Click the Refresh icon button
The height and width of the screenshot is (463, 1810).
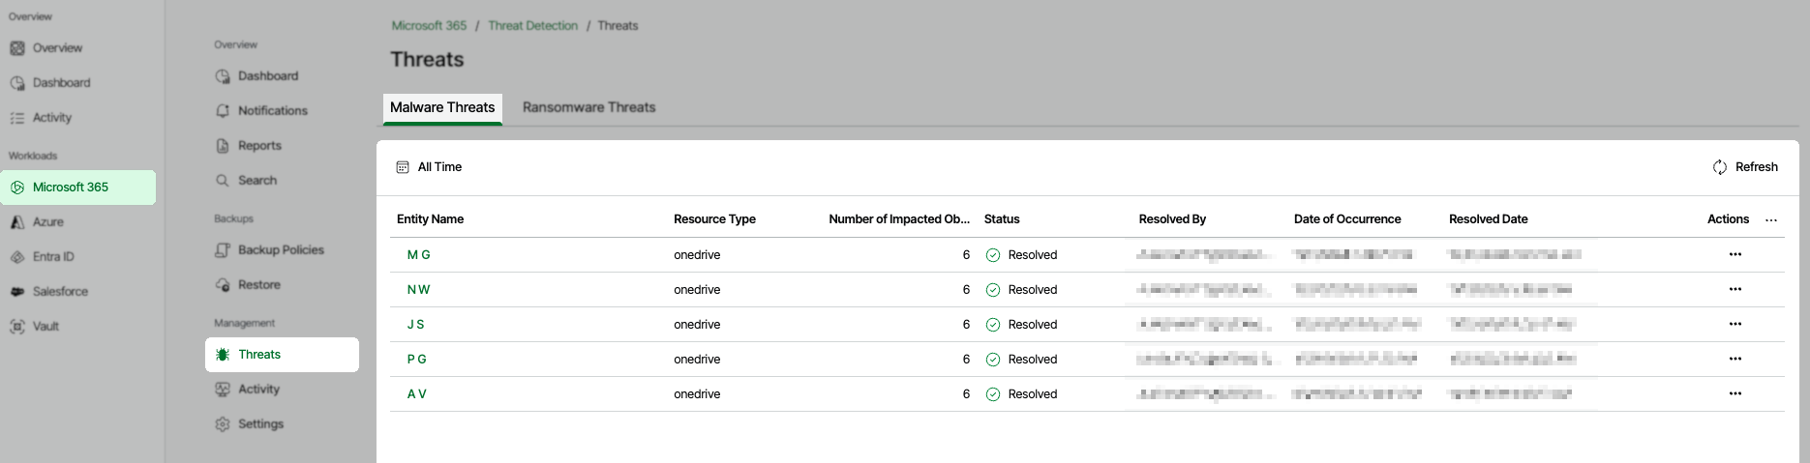point(1745,167)
